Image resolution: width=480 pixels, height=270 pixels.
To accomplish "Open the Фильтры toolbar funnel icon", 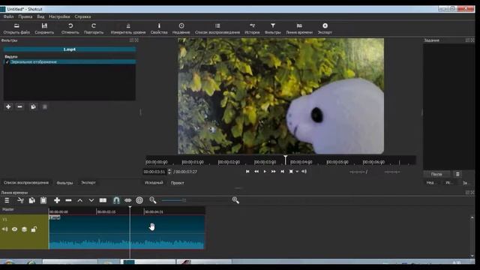I will click(x=273, y=28).
